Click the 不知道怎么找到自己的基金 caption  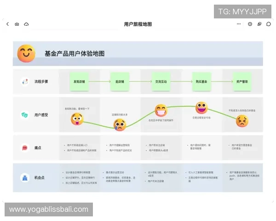[242, 110]
